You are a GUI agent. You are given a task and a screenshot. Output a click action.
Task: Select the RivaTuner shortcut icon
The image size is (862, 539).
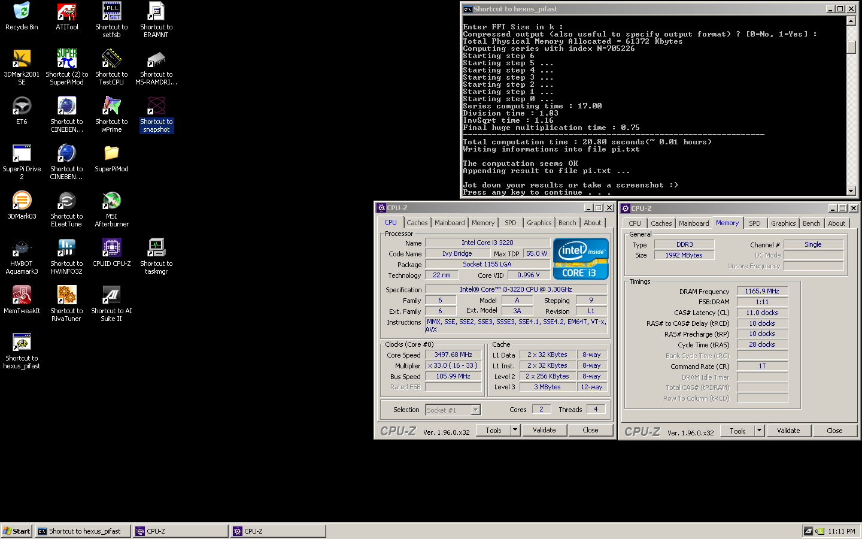66,304
